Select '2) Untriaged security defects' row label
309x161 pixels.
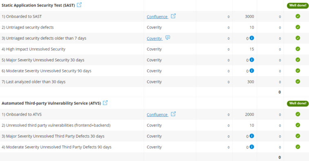pos(28,27)
